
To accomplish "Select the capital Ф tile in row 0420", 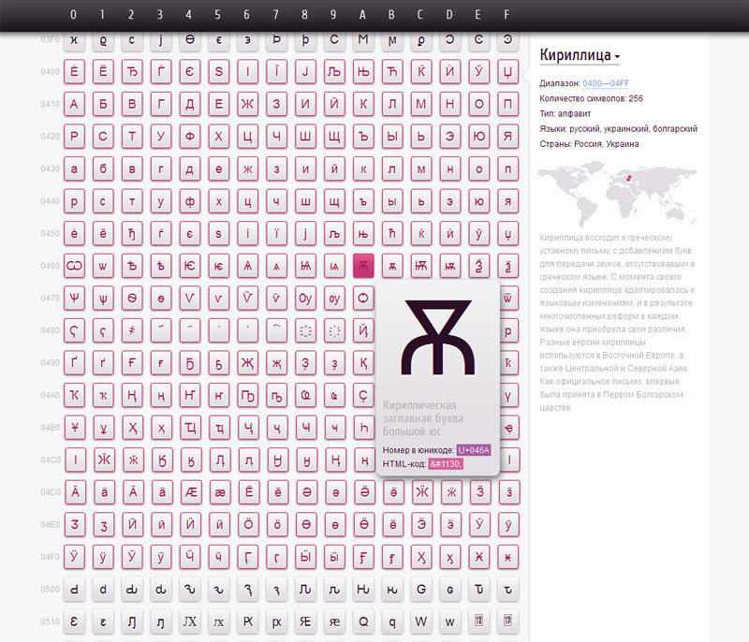I will (x=189, y=137).
